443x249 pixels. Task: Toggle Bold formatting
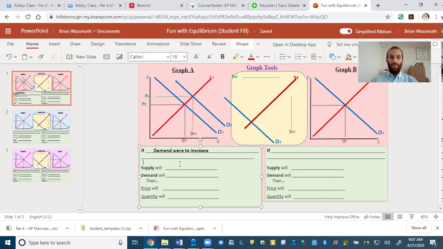click(x=223, y=57)
